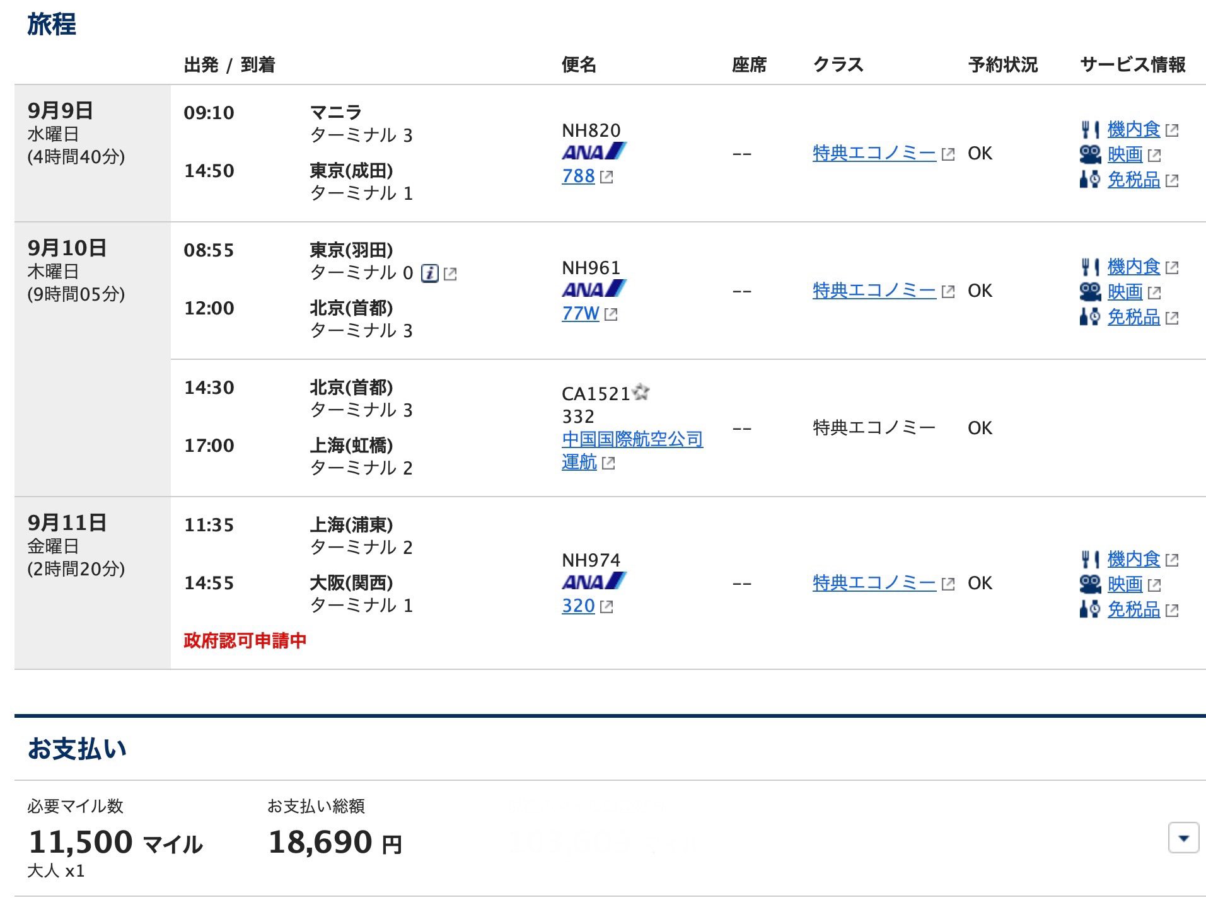Open 機内食 link for flight NH974
Viewport: 1206px width, 922px height.
click(x=1134, y=560)
